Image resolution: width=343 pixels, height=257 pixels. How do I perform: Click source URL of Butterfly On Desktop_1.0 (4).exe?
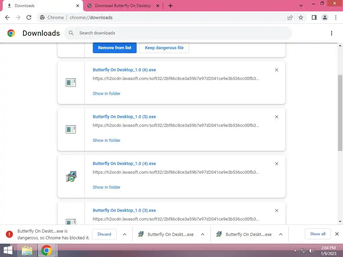pyautogui.click(x=176, y=172)
